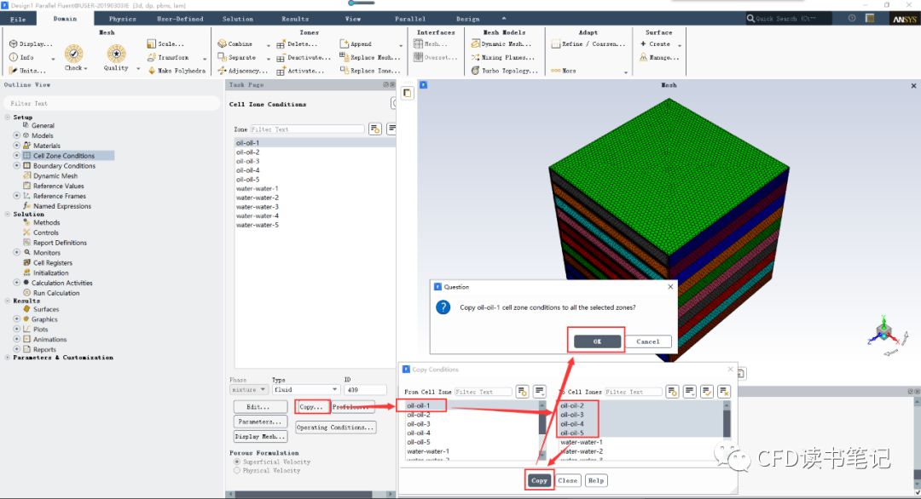
Task: Open the Units dialog
Action: (x=27, y=71)
